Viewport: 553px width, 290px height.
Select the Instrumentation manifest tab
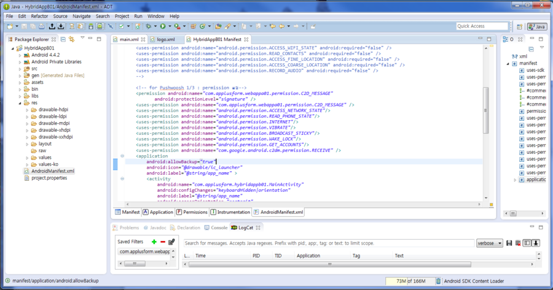[x=230, y=212]
